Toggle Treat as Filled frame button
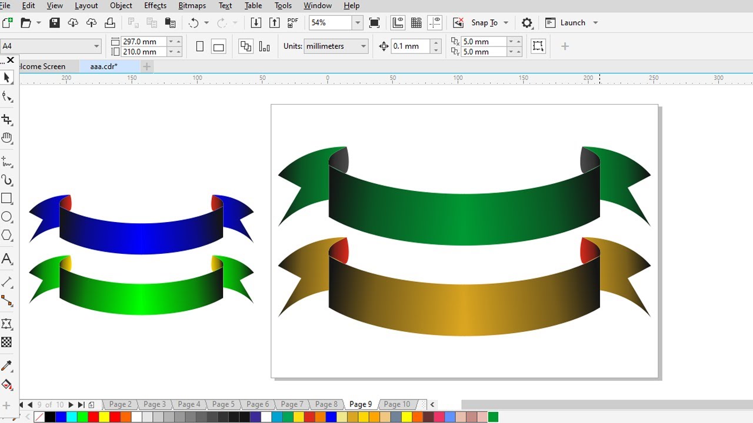The height and width of the screenshot is (423, 753). click(x=538, y=46)
